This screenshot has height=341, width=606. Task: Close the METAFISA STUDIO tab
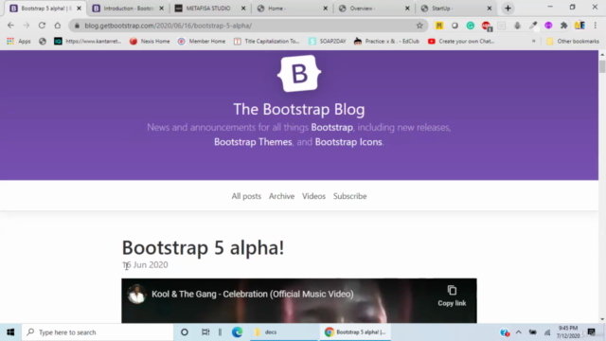click(x=243, y=9)
